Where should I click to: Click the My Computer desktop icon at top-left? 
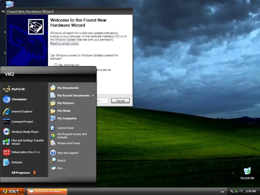click(9, 4)
